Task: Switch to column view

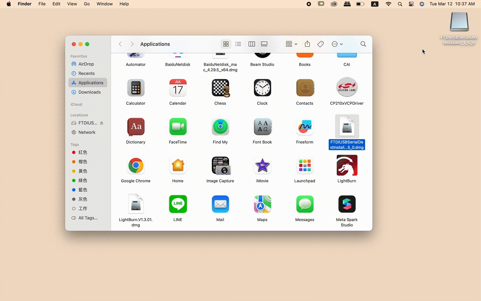Action: [x=252, y=44]
